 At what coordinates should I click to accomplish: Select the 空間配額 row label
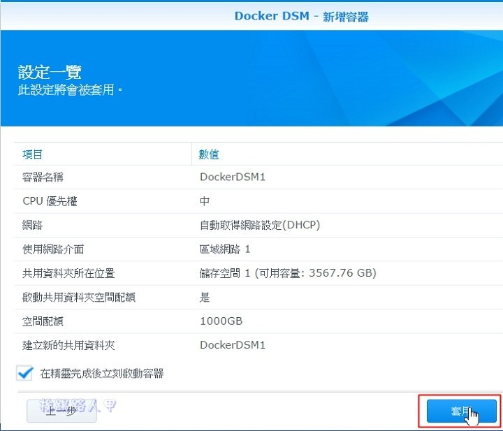[43, 321]
